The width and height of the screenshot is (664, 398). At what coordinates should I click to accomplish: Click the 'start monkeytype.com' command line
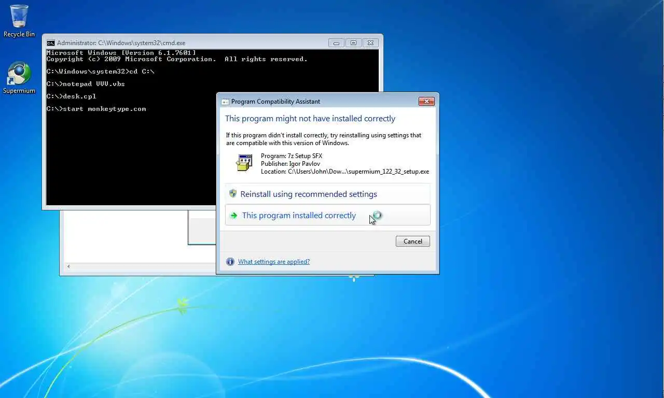pos(96,109)
